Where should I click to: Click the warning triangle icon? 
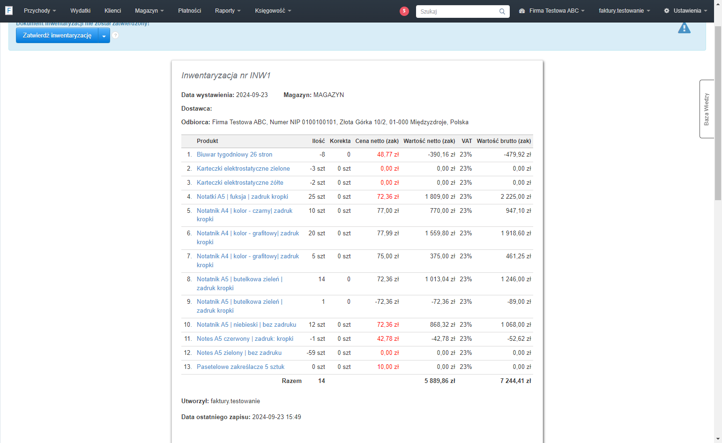point(684,28)
